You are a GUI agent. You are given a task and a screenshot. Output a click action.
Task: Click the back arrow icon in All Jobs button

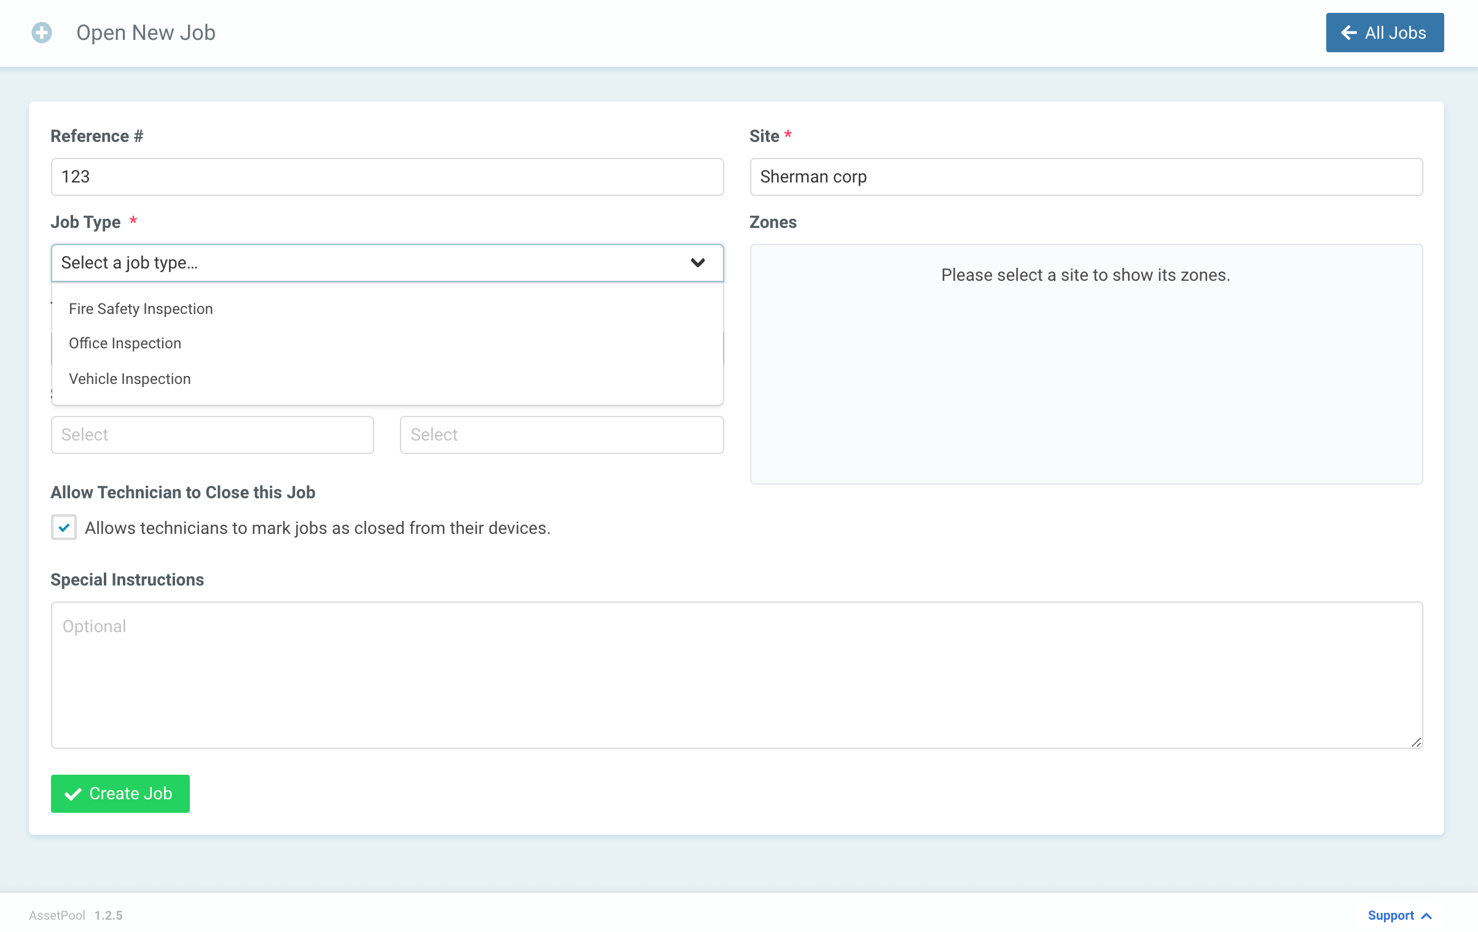tap(1349, 33)
